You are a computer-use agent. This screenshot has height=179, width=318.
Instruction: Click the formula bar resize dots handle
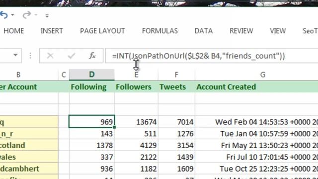pyautogui.click(x=30, y=56)
